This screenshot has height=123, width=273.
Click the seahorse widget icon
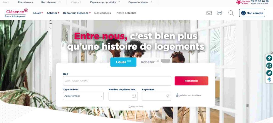coord(269,80)
